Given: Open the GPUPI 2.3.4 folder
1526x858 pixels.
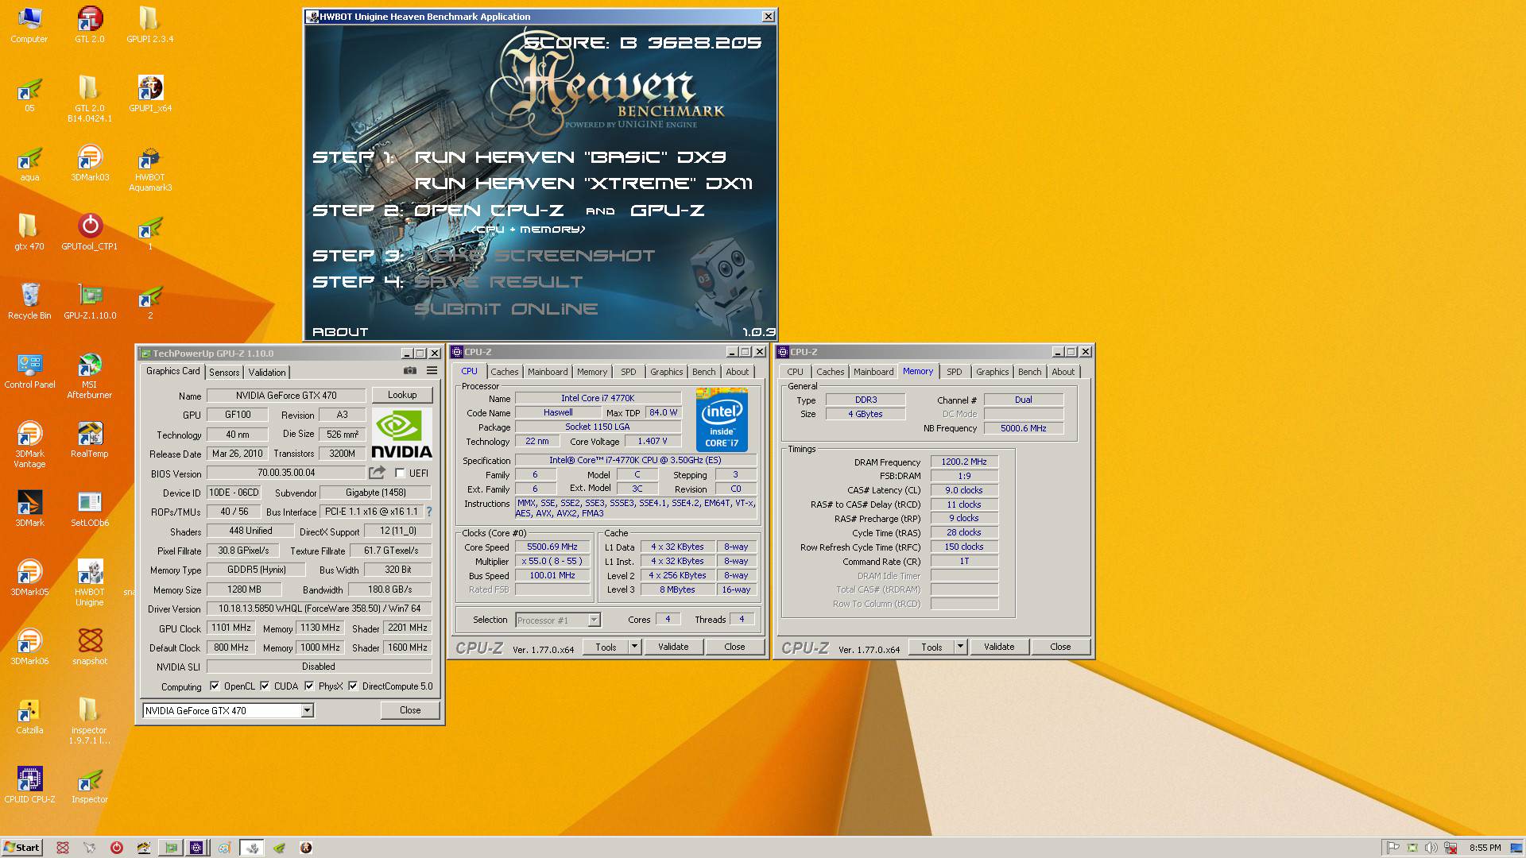Looking at the screenshot, I should tap(149, 23).
